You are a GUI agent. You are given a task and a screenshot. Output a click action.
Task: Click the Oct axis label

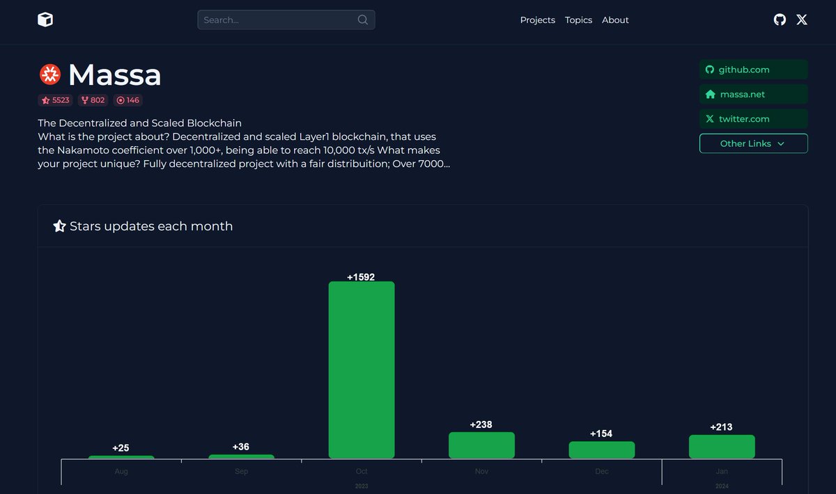coord(362,472)
